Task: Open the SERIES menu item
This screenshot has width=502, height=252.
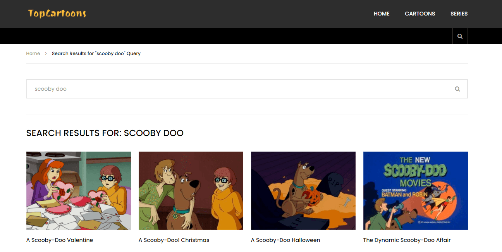Action: [x=459, y=14]
